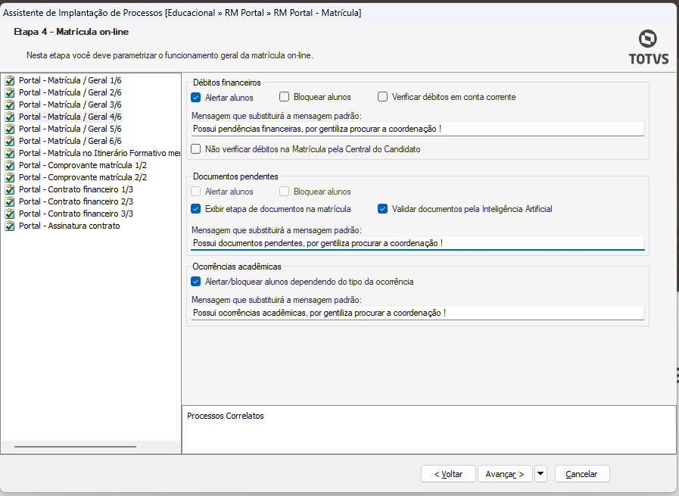Select Portal - Matrícula / Geral 5/6 step

(x=70, y=129)
